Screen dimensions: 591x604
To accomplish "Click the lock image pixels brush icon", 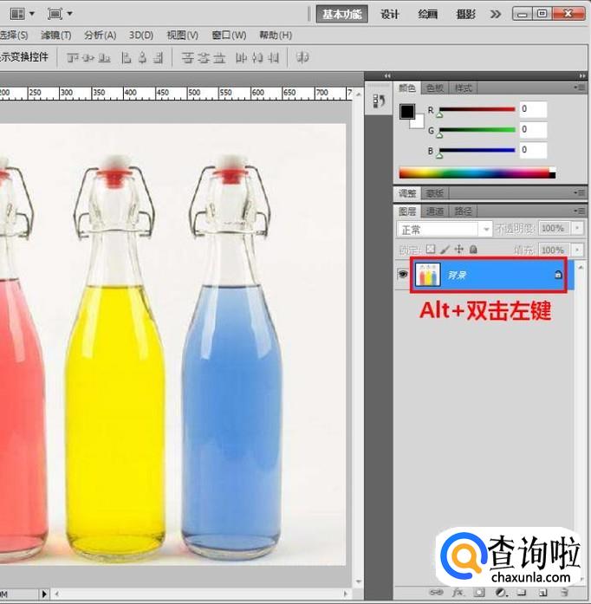I will (x=445, y=250).
